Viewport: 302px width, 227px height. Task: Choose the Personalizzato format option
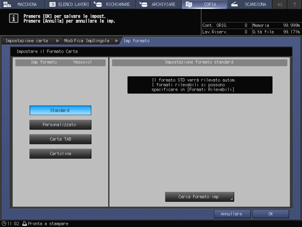60,125
